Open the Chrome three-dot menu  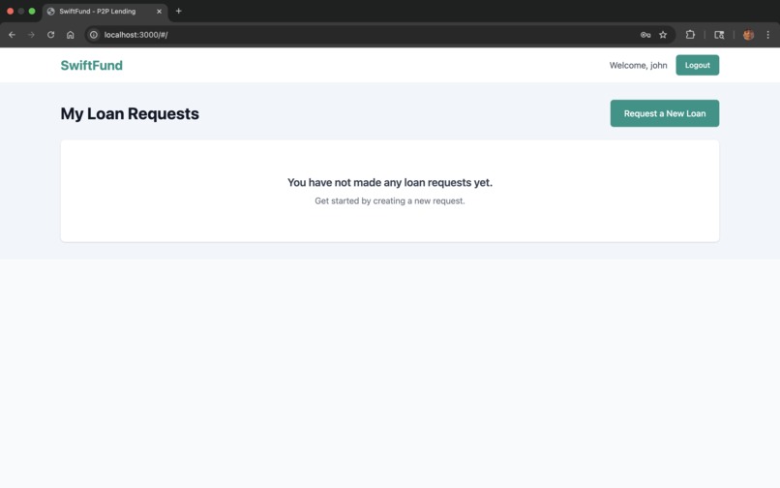point(767,35)
